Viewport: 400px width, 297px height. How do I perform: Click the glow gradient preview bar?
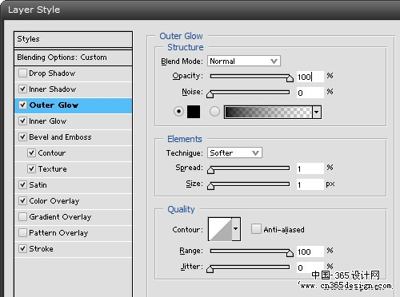pos(268,112)
